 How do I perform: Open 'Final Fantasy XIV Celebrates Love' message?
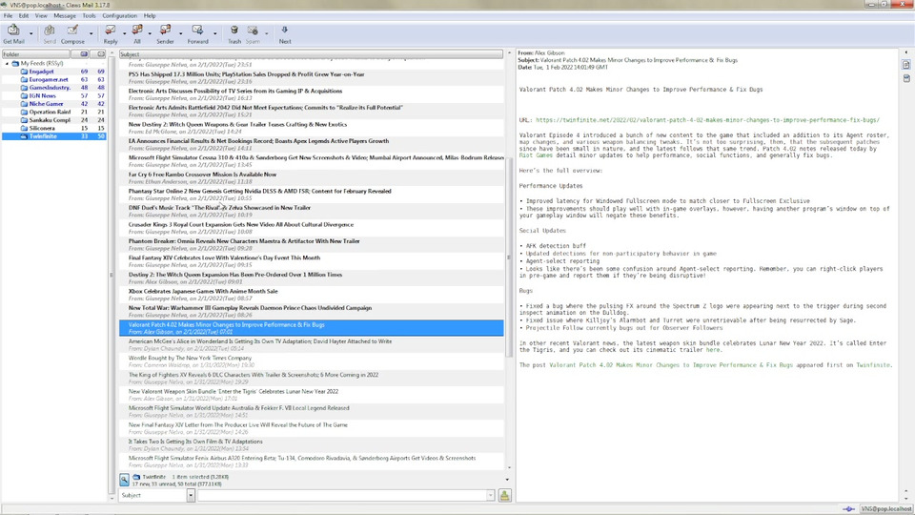(x=312, y=261)
